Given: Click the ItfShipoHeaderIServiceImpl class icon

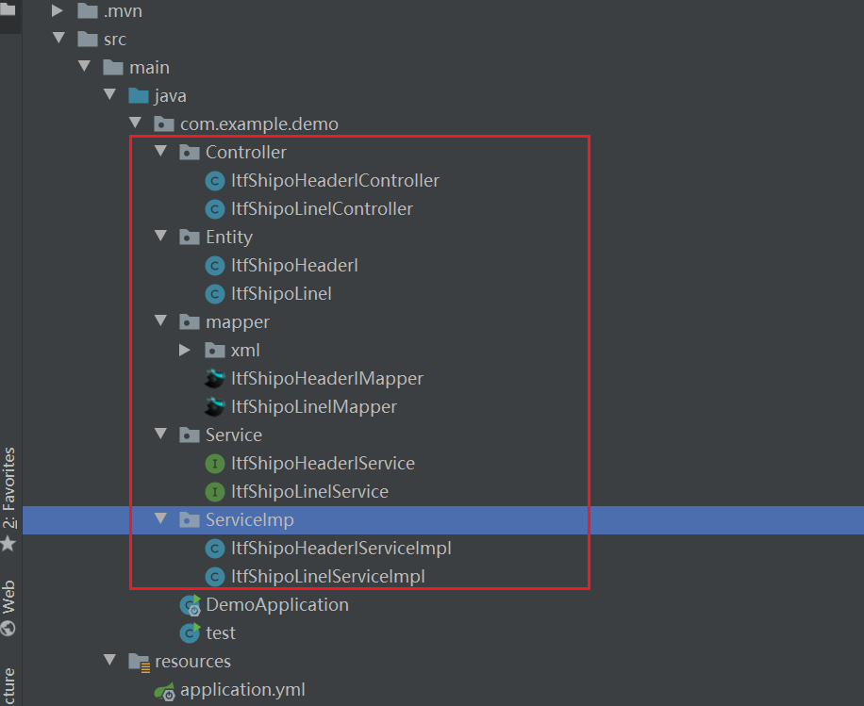Looking at the screenshot, I should pos(215,548).
